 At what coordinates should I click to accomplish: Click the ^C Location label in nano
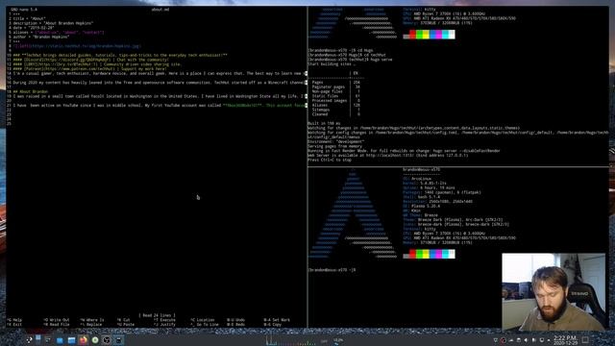pos(203,320)
